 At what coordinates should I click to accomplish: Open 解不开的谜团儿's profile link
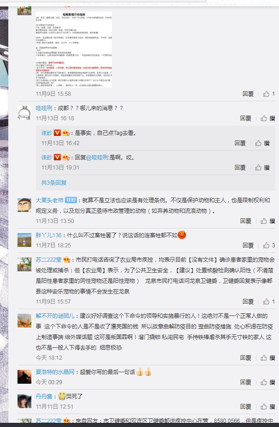[x=55, y=316]
